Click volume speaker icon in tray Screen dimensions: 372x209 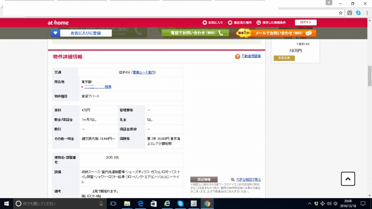point(329,204)
